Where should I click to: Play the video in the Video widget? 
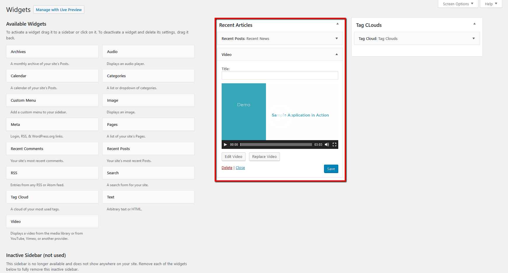click(225, 145)
